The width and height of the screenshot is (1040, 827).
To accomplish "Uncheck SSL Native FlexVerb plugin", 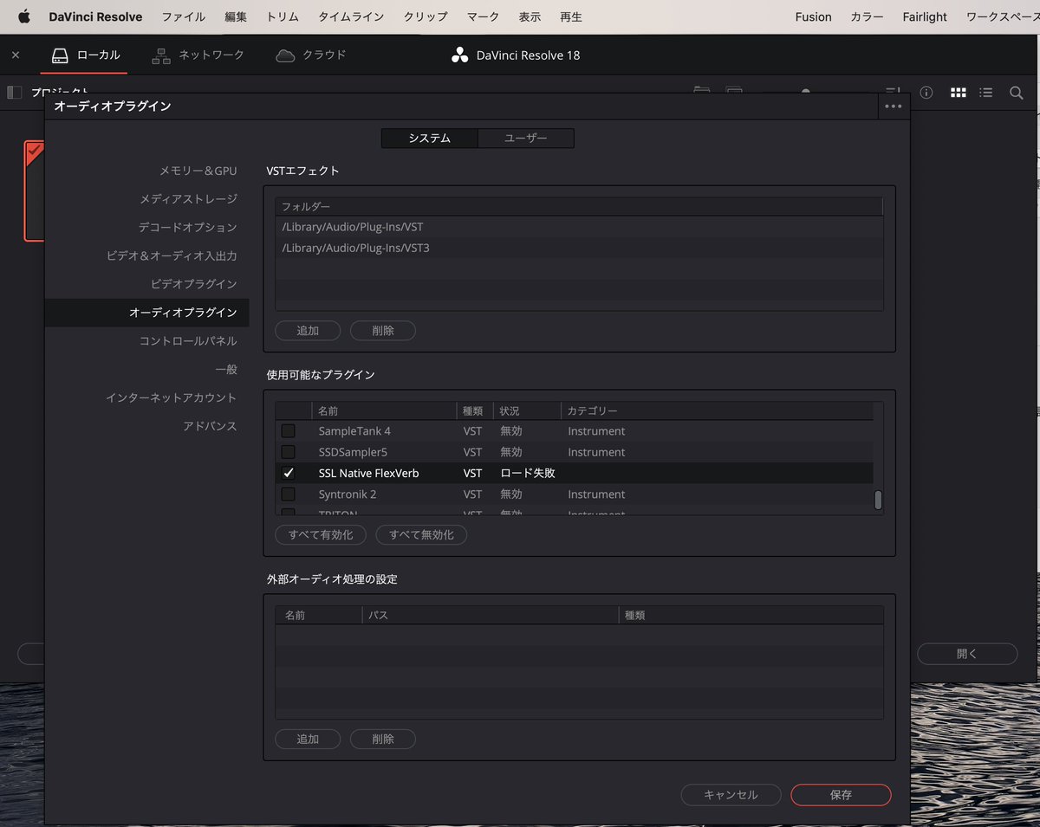I will 289,473.
